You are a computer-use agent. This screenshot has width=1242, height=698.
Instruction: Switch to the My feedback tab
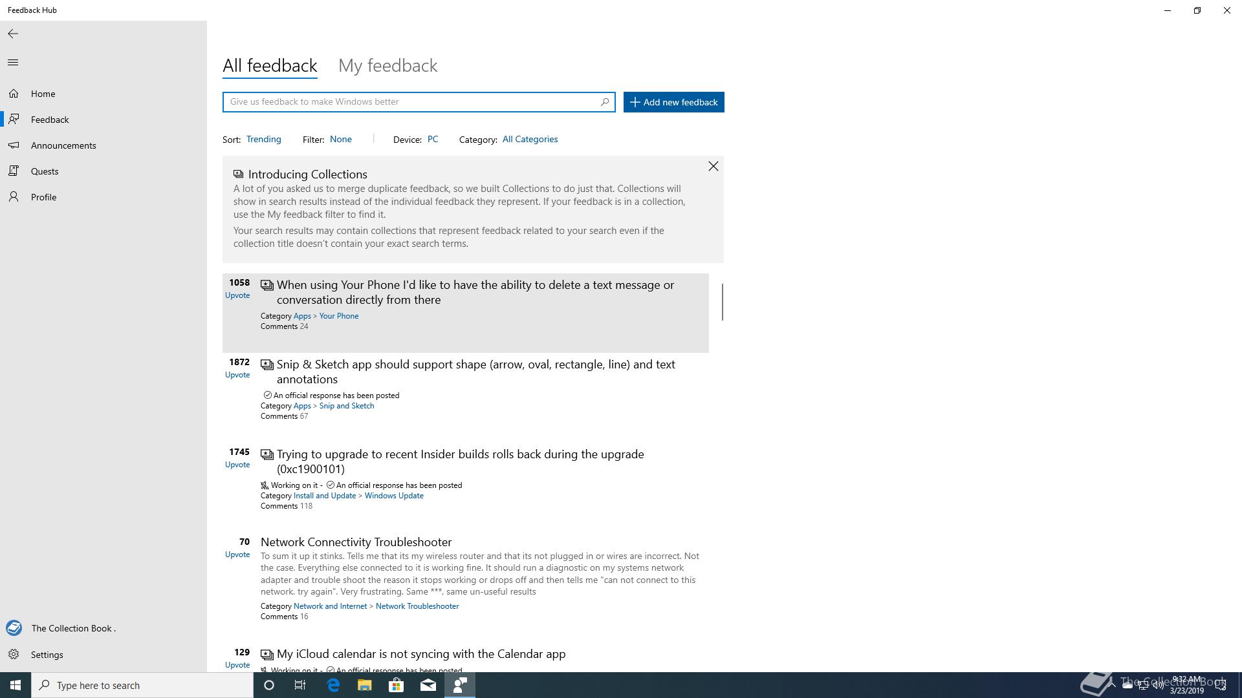point(387,66)
